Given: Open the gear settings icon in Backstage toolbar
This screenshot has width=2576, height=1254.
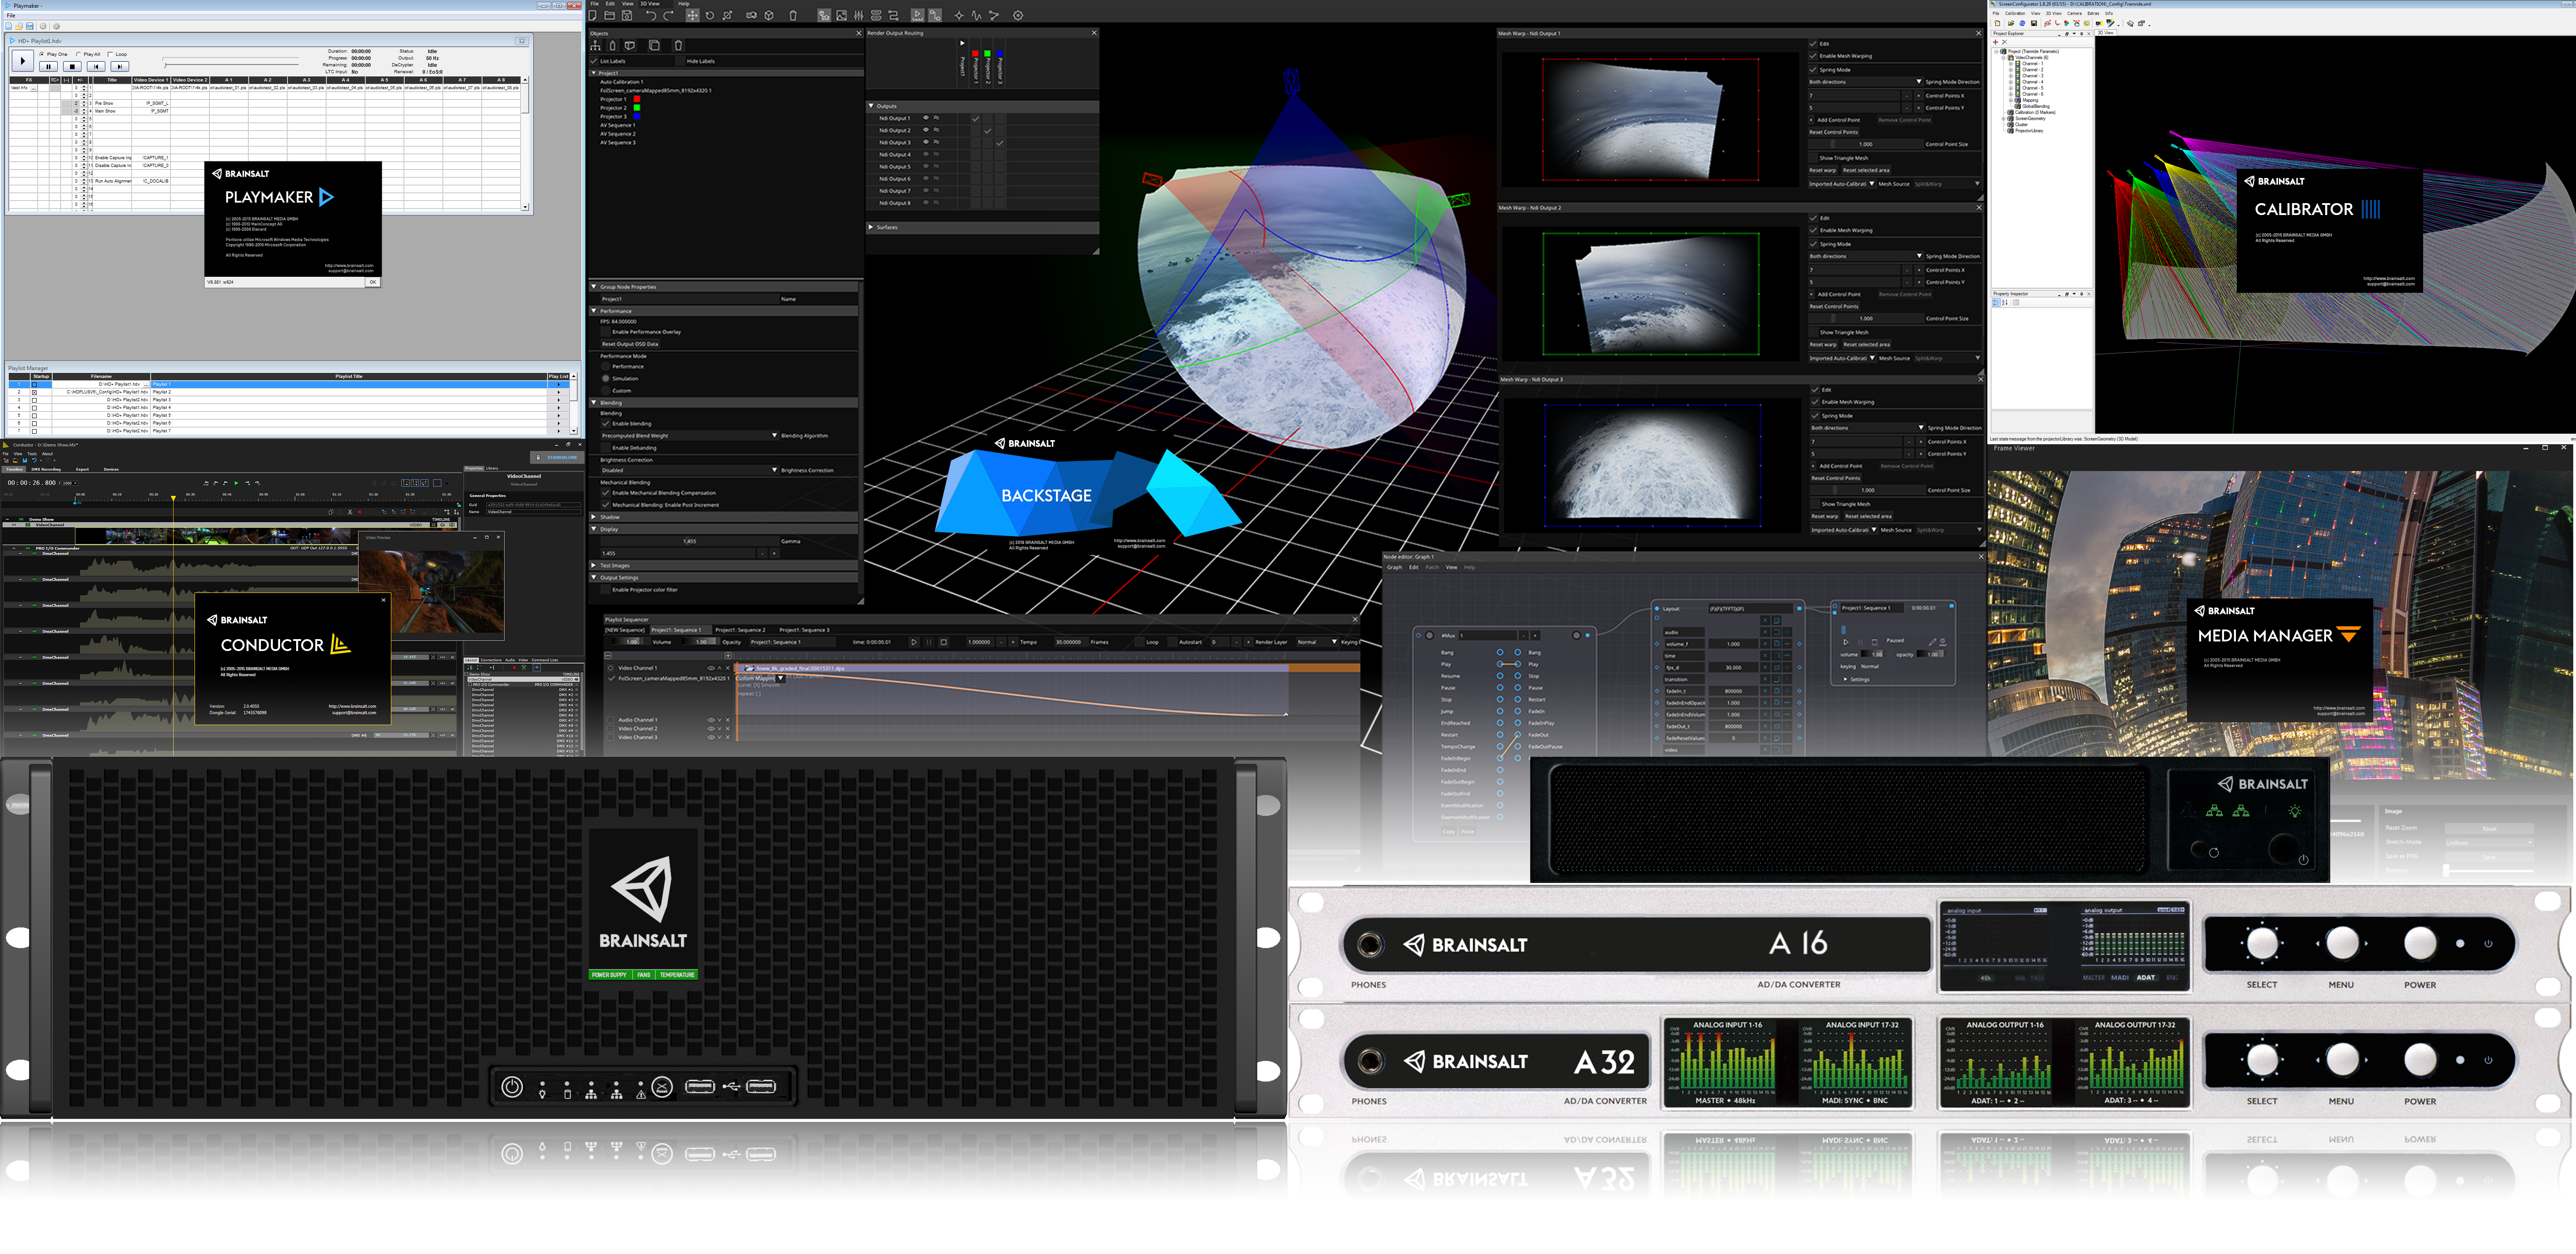Looking at the screenshot, I should coord(1018,15).
